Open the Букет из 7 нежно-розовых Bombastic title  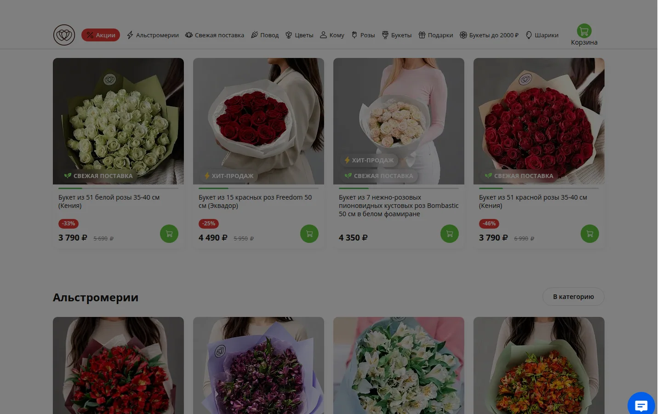pyautogui.click(x=399, y=206)
